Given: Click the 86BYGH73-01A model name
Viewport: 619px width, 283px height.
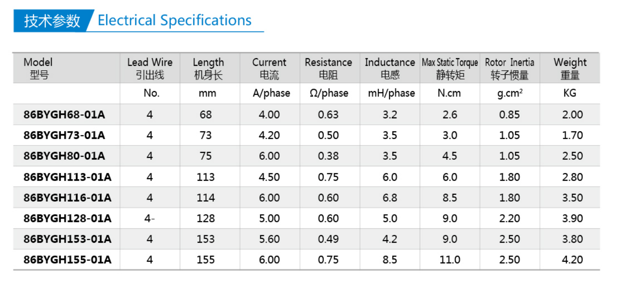Looking at the screenshot, I should (x=64, y=135).
